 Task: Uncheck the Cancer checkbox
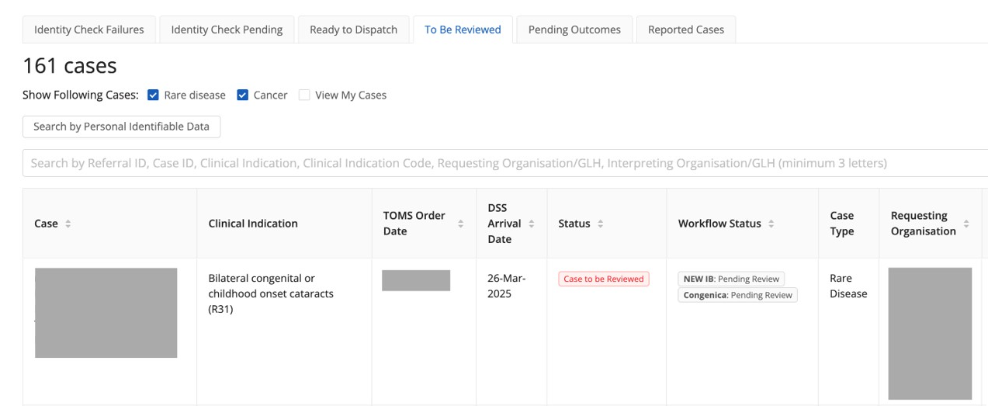pyautogui.click(x=242, y=95)
